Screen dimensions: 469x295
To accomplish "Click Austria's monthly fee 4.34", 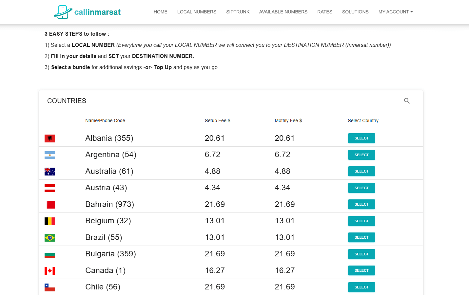I will coord(283,188).
